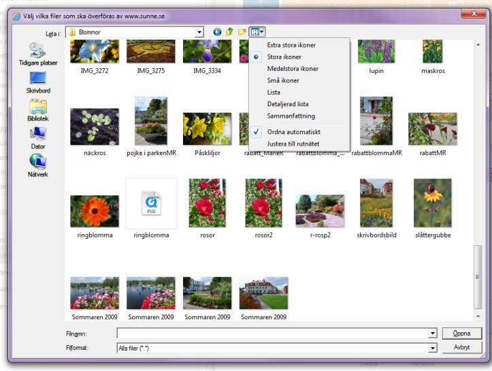The width and height of the screenshot is (492, 371).
Task: Select the Påskliljor thumbnail
Action: point(207,129)
